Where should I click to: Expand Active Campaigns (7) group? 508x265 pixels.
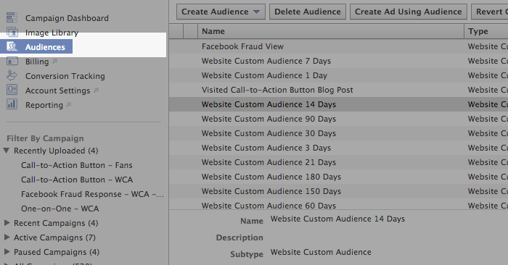pos(7,237)
